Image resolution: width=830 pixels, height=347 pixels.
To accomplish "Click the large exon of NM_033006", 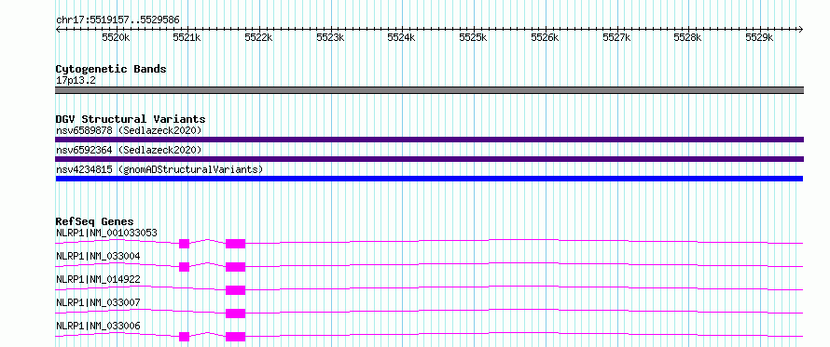I will 236,337.
